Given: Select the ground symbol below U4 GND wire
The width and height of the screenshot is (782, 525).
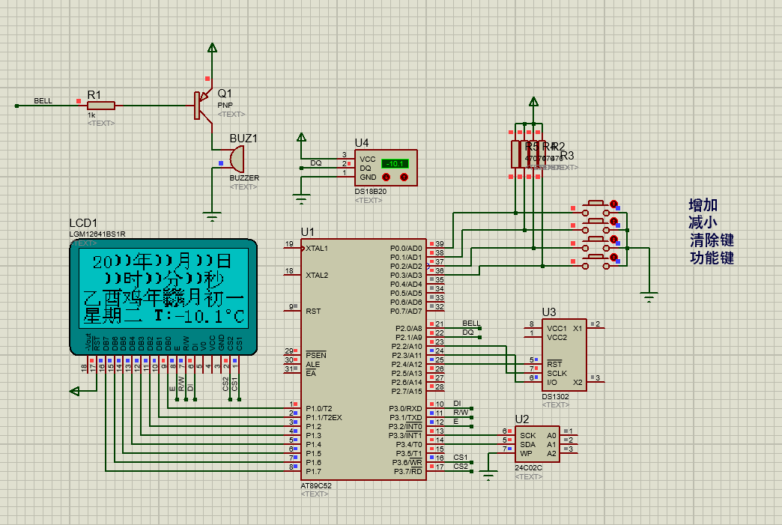Looking at the screenshot, I should pyautogui.click(x=301, y=198).
